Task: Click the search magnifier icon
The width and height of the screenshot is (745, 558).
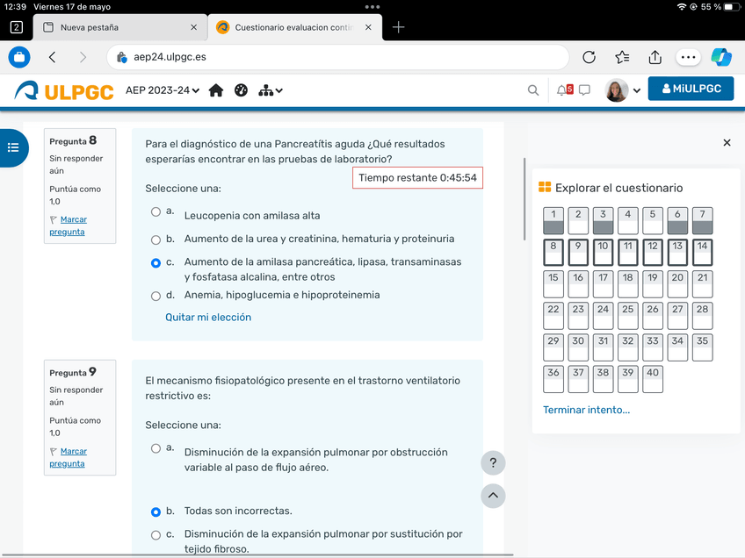Action: (x=533, y=90)
